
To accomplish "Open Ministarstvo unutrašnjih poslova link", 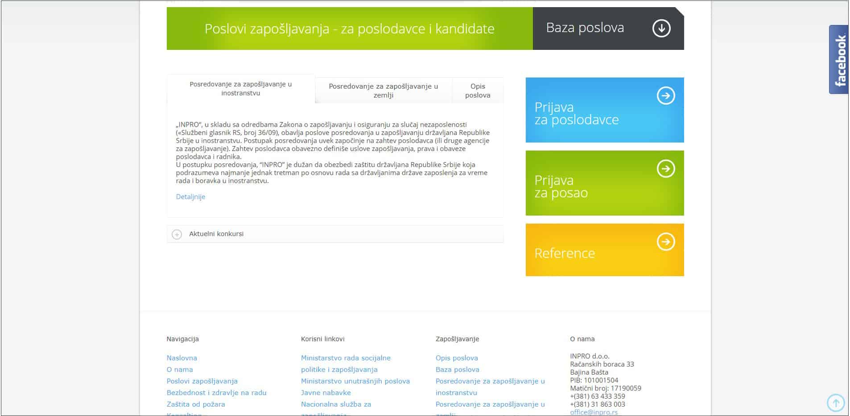I will pyautogui.click(x=355, y=381).
